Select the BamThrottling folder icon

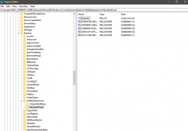[25, 53]
